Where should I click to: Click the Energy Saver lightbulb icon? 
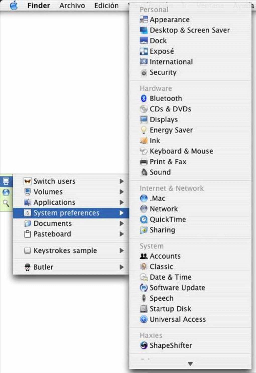click(x=144, y=130)
